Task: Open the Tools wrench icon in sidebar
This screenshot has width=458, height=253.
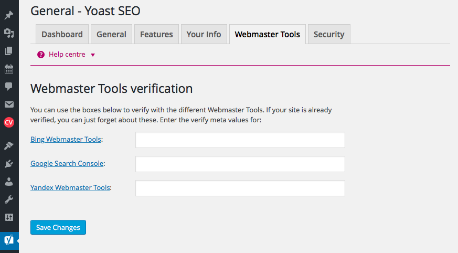Action: point(9,200)
